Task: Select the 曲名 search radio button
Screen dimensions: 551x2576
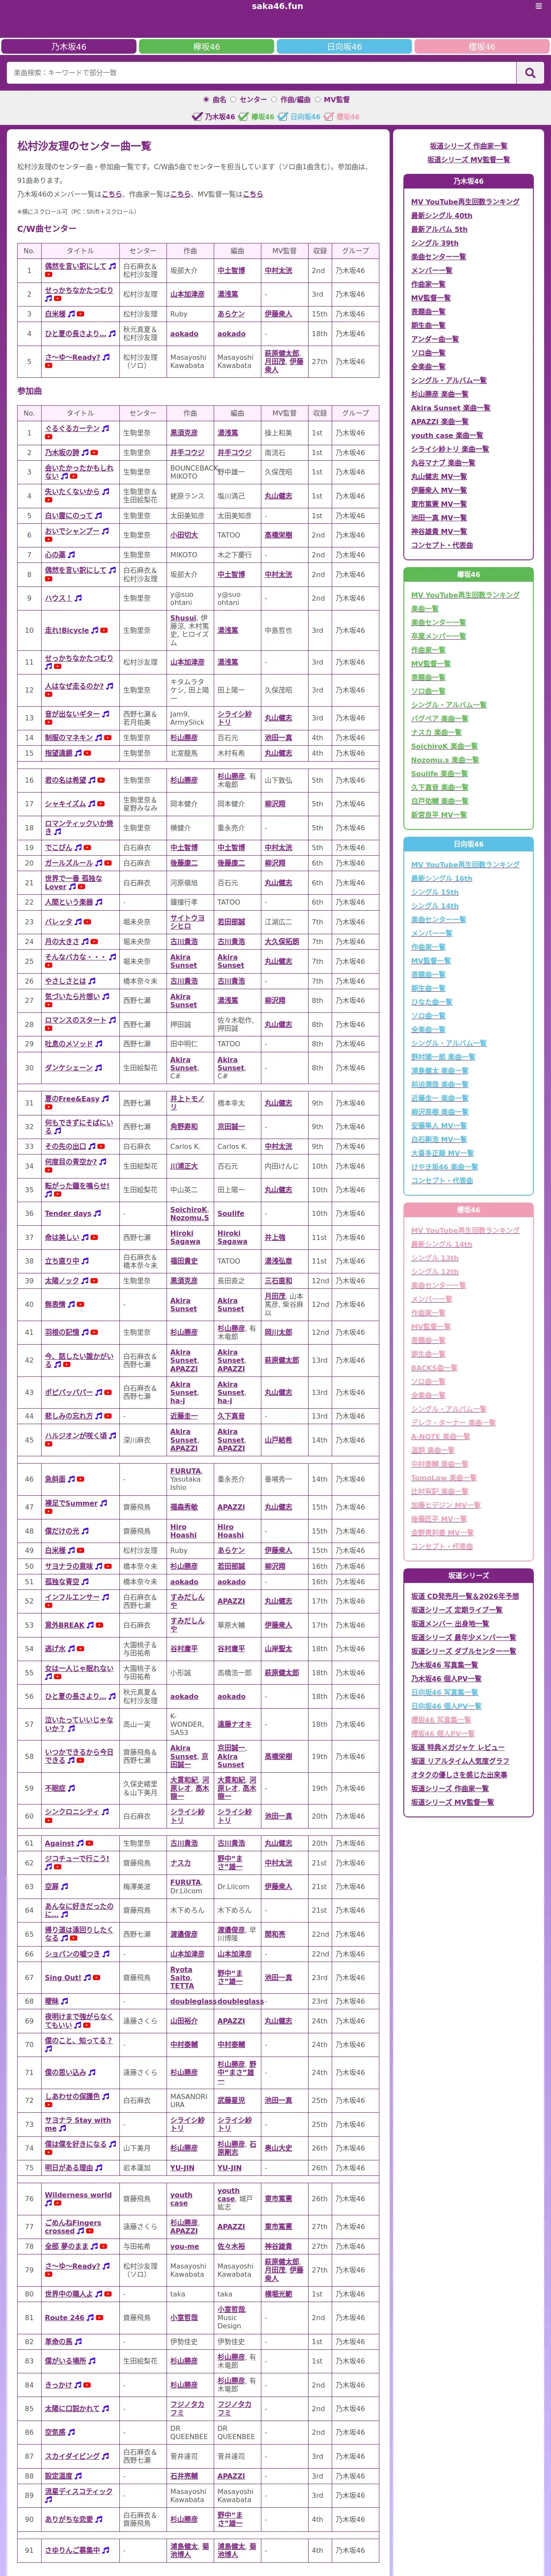Action: [207, 100]
